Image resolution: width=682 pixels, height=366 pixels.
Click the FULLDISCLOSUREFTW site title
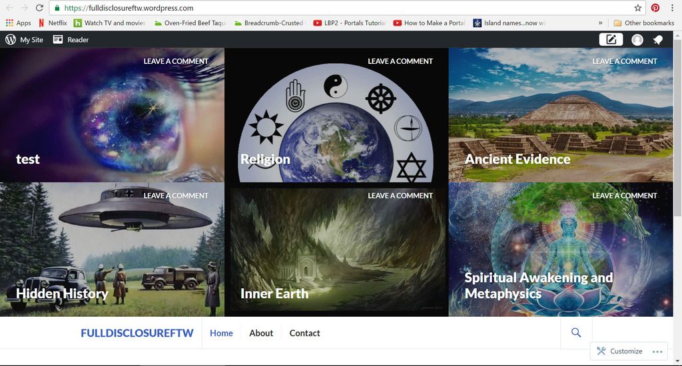137,333
